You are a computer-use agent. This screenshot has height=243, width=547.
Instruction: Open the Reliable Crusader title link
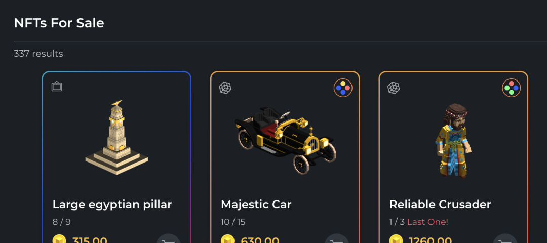440,205
